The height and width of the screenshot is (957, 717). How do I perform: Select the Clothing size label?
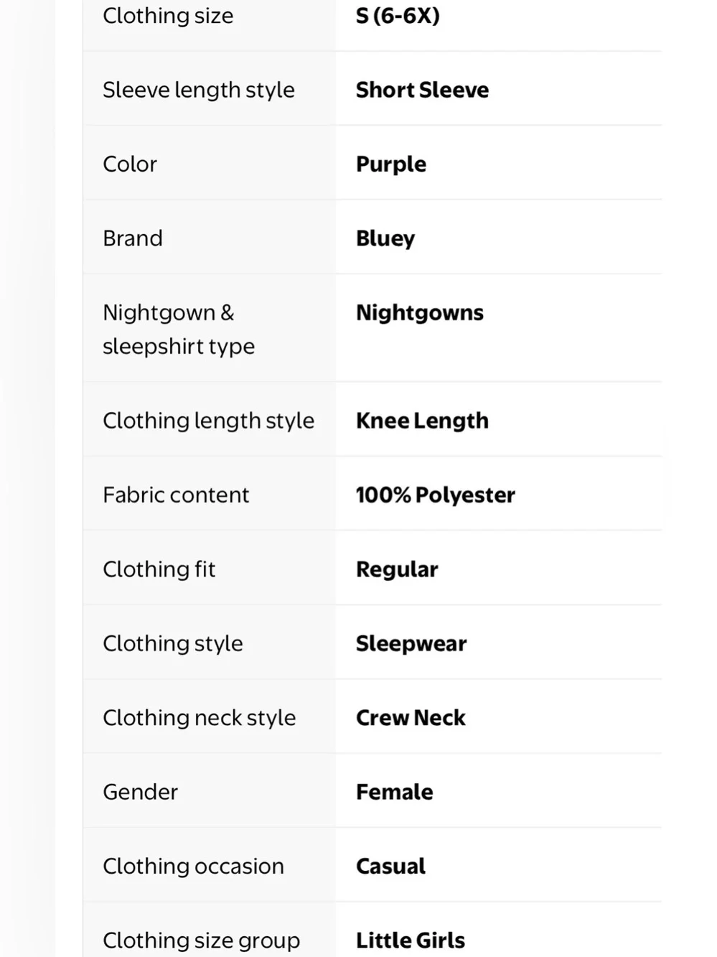pyautogui.click(x=168, y=16)
